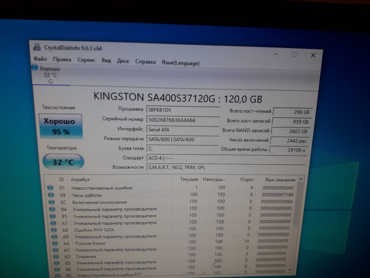
Task: Click the Прошивка field SBFKB1D1
Action: point(183,110)
